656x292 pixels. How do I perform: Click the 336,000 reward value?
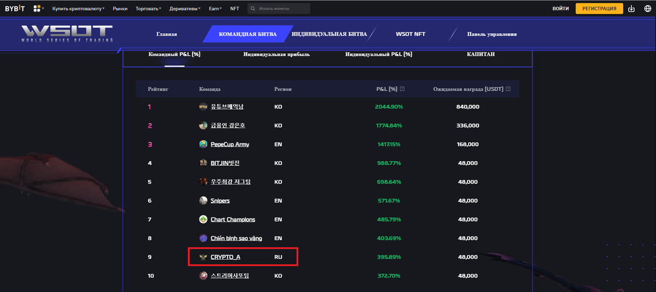pyautogui.click(x=467, y=126)
